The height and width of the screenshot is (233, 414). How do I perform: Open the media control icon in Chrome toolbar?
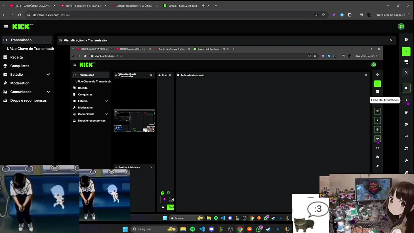click(361, 15)
